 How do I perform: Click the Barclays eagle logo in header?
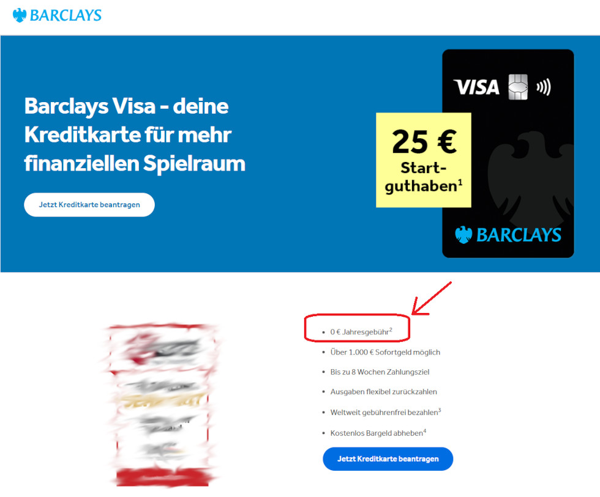(20, 15)
